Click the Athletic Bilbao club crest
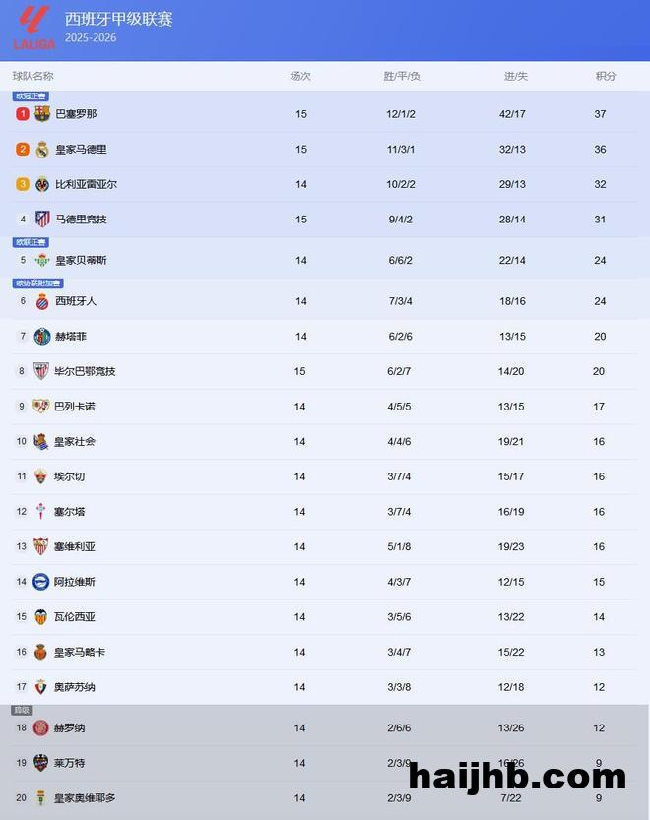 coord(41,371)
